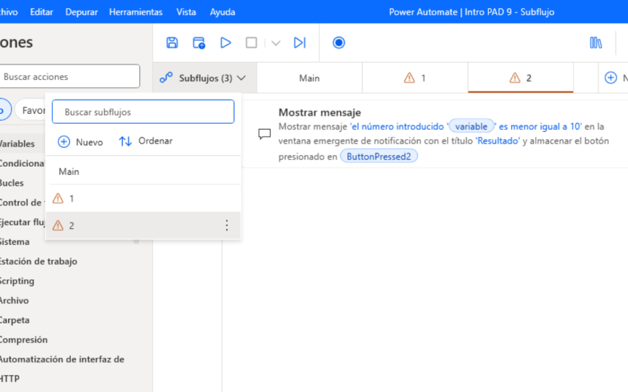This screenshot has width=628, height=392.
Task: Run the subflow with the play icon
Action: (x=226, y=42)
